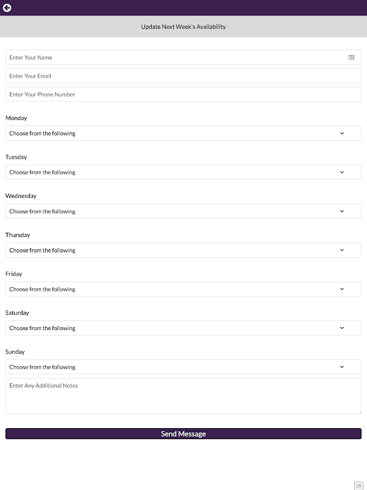
Task: Go back using the top-left arrow
Action: [7, 8]
